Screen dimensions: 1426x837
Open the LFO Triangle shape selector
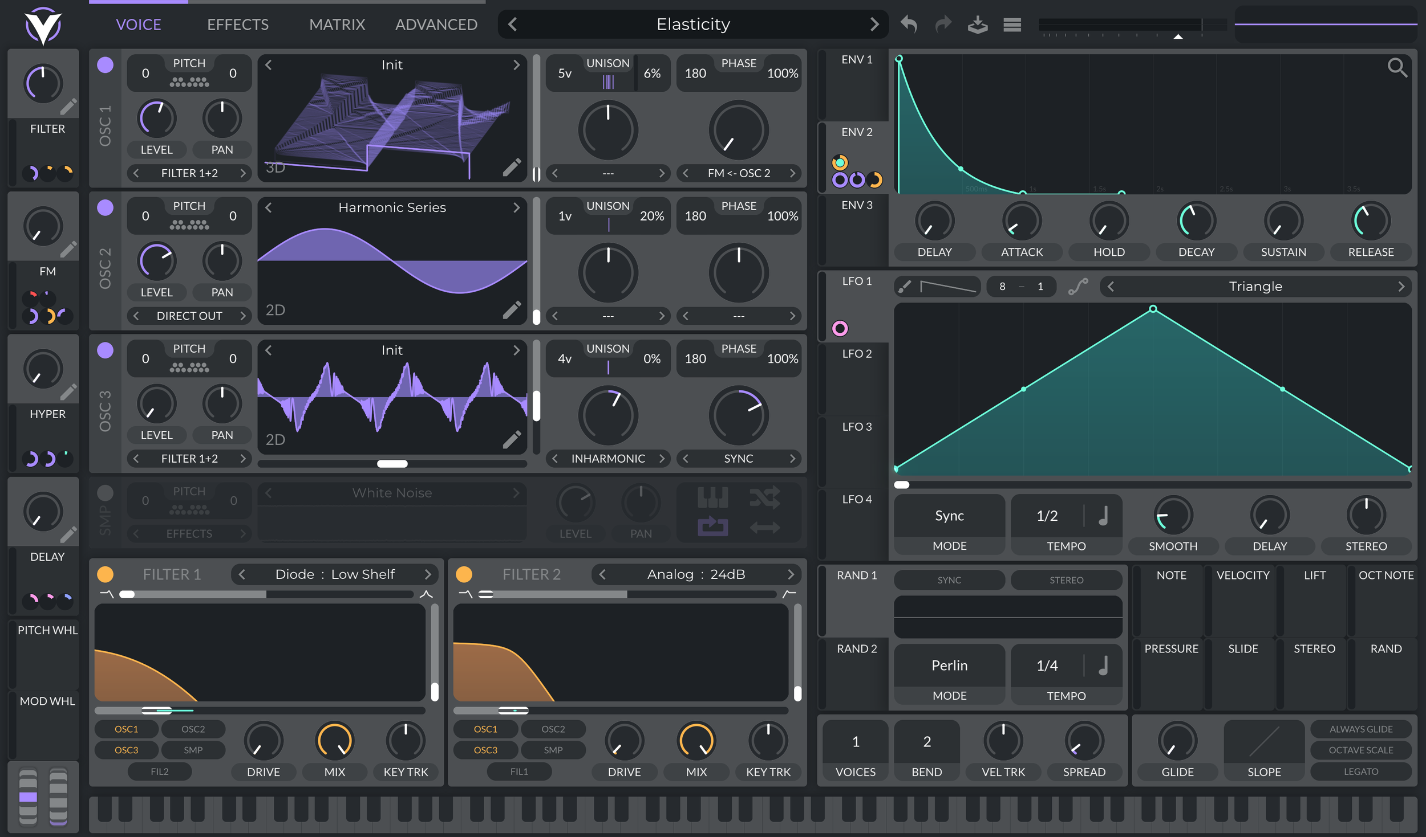[1255, 287]
